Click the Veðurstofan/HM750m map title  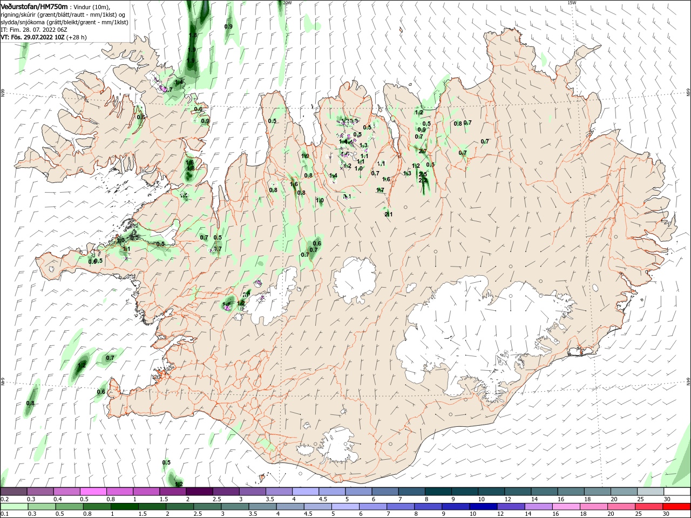point(34,6)
